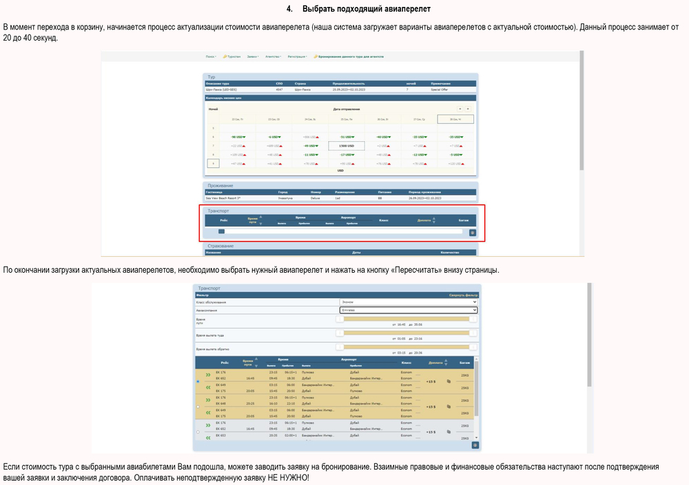This screenshot has height=485, width=689.
Task: Select the -49 USD price cell
Action: point(310,146)
